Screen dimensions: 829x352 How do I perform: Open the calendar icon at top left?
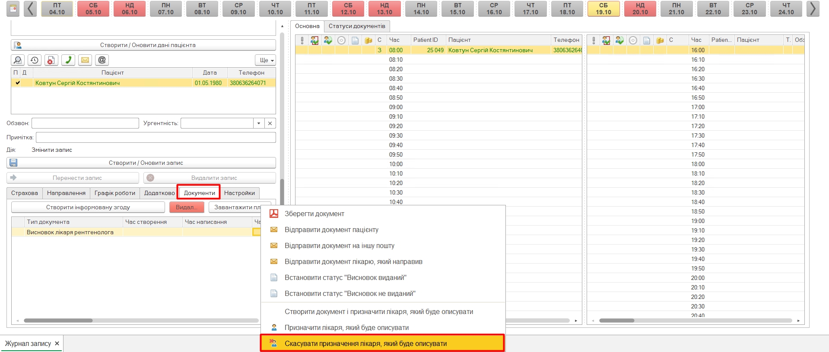click(13, 9)
